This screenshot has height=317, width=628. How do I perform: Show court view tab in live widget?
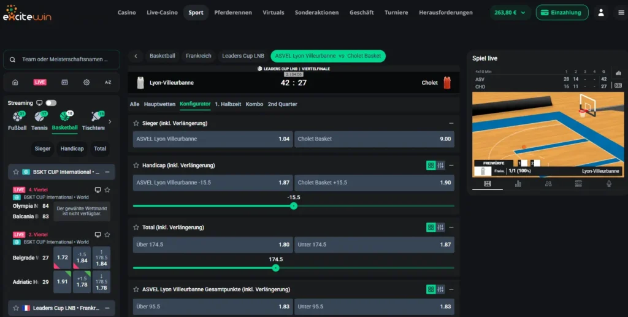pos(488,184)
